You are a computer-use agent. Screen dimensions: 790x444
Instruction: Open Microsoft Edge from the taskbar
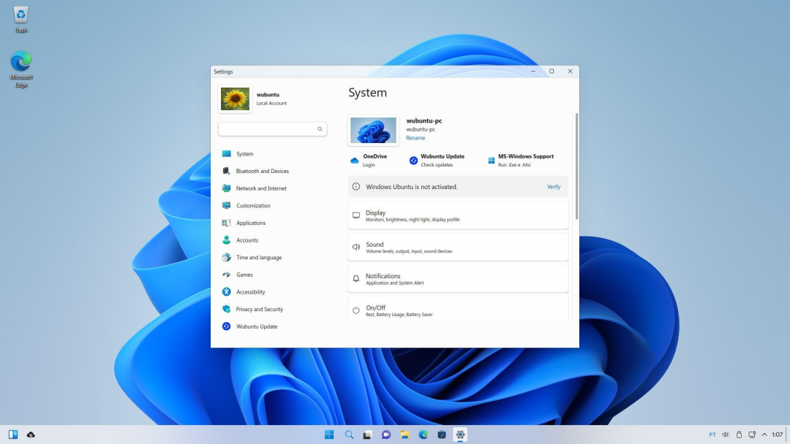click(x=423, y=434)
